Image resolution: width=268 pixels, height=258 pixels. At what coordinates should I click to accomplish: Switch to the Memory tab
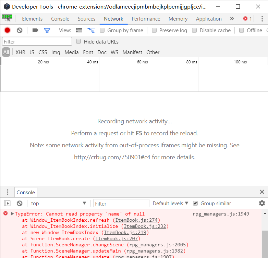tap(178, 19)
